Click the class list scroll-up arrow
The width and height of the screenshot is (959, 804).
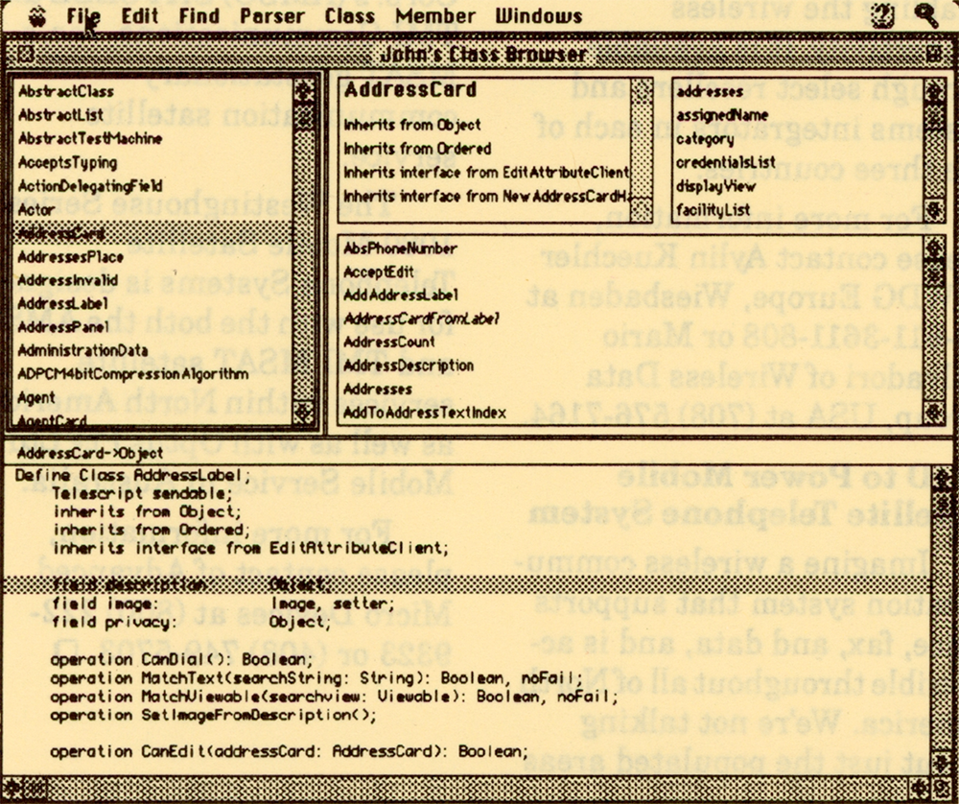[304, 91]
